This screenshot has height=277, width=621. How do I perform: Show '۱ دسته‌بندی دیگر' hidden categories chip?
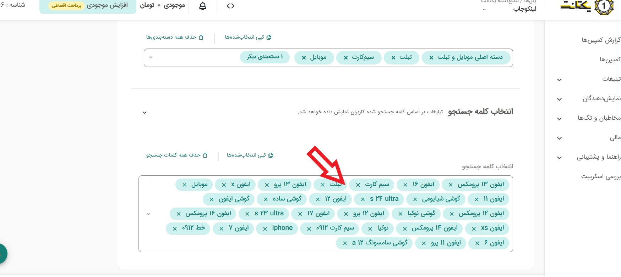tap(265, 57)
